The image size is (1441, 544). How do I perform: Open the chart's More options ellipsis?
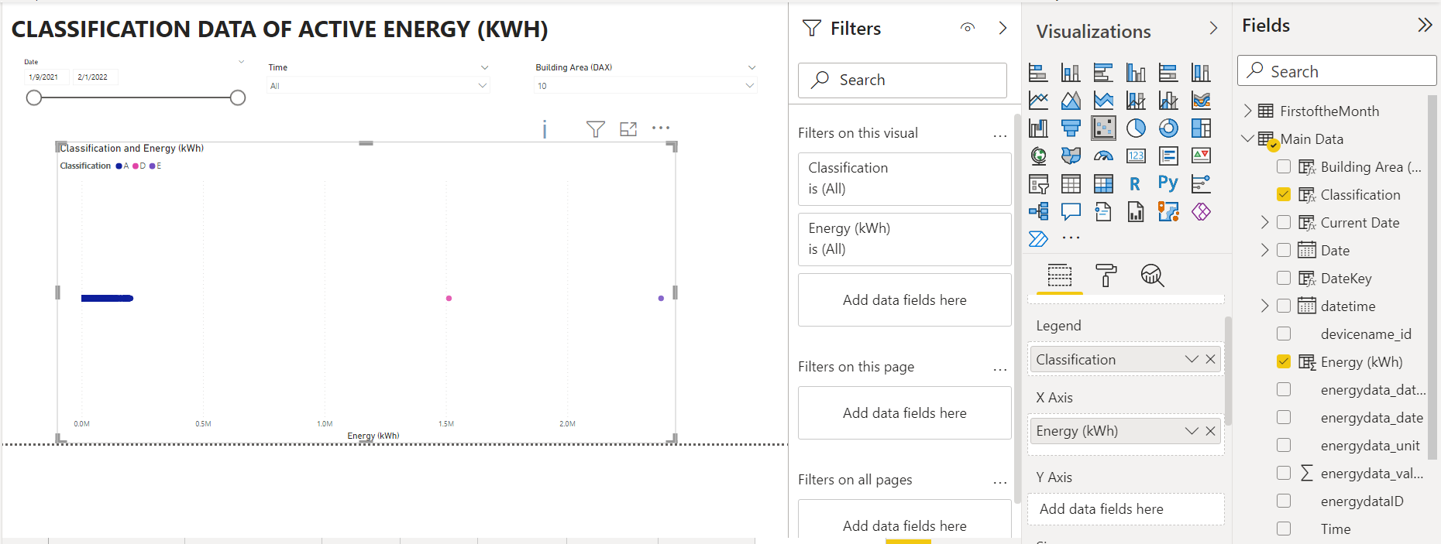coord(661,128)
